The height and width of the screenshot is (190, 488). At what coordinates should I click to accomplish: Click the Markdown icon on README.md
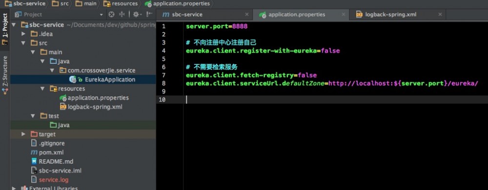click(x=34, y=161)
